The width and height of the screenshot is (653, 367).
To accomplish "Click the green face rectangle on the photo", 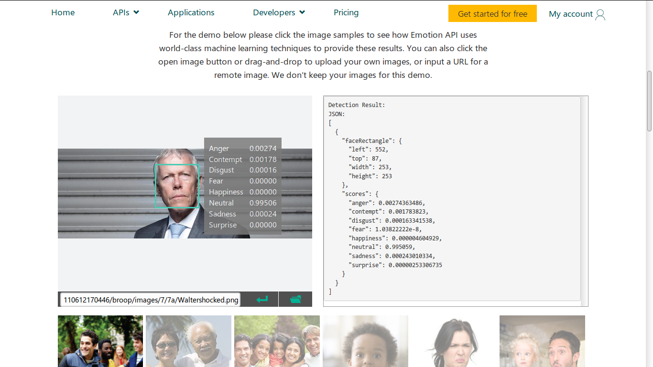I will click(177, 186).
